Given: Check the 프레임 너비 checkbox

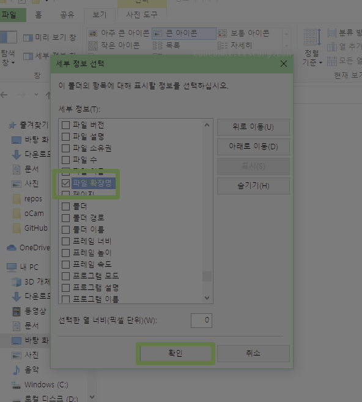Looking at the screenshot, I should click(x=65, y=241).
